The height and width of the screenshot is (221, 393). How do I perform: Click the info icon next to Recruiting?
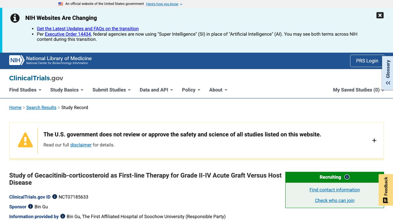(x=347, y=177)
